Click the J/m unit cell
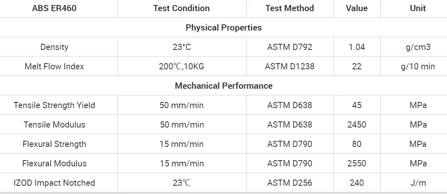This screenshot has width=447, height=194. point(418,182)
